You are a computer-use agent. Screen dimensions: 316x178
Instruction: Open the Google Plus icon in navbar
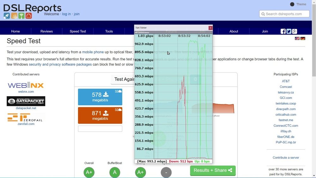click(295, 31)
